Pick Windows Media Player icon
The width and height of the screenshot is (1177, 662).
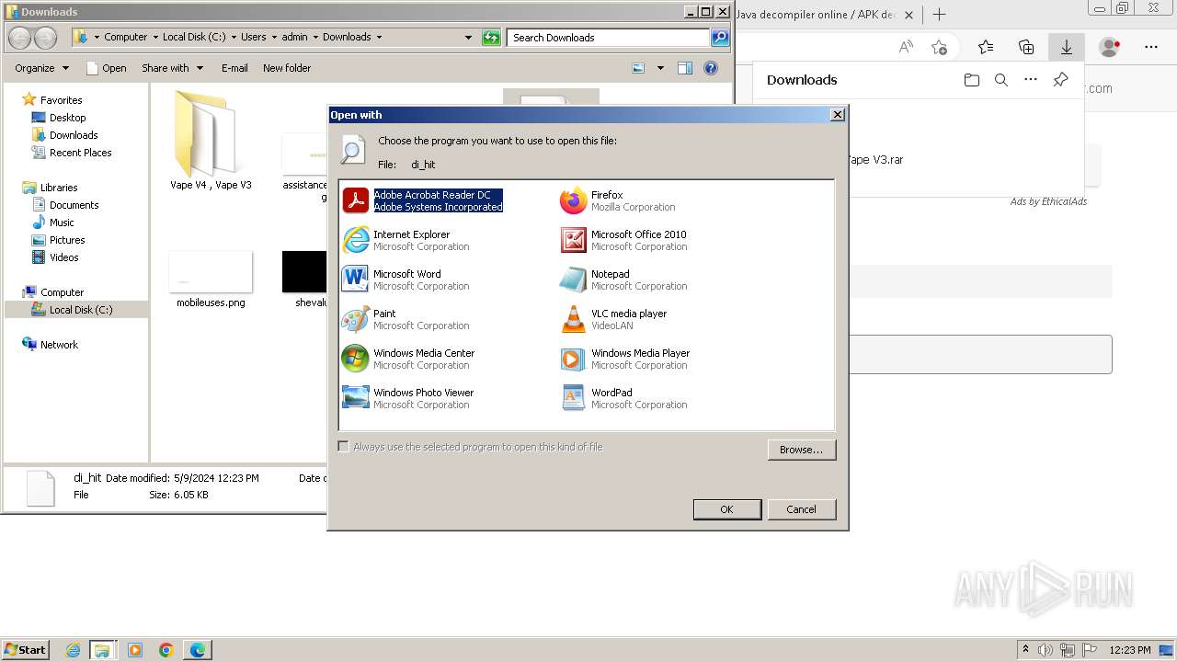[x=573, y=359]
